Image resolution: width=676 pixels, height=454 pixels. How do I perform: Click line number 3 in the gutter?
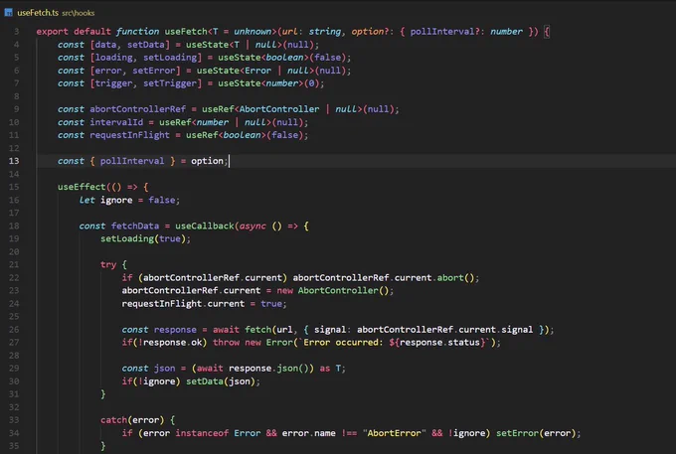tap(16, 32)
